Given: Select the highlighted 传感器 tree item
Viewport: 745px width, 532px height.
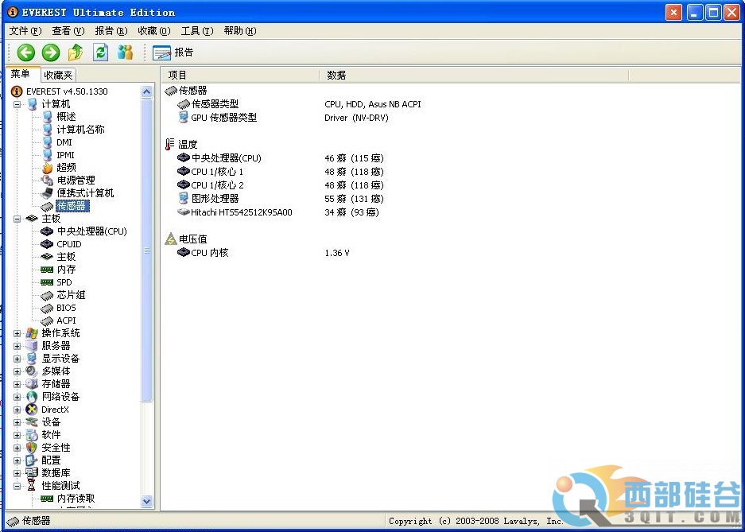Looking at the screenshot, I should pos(72,206).
